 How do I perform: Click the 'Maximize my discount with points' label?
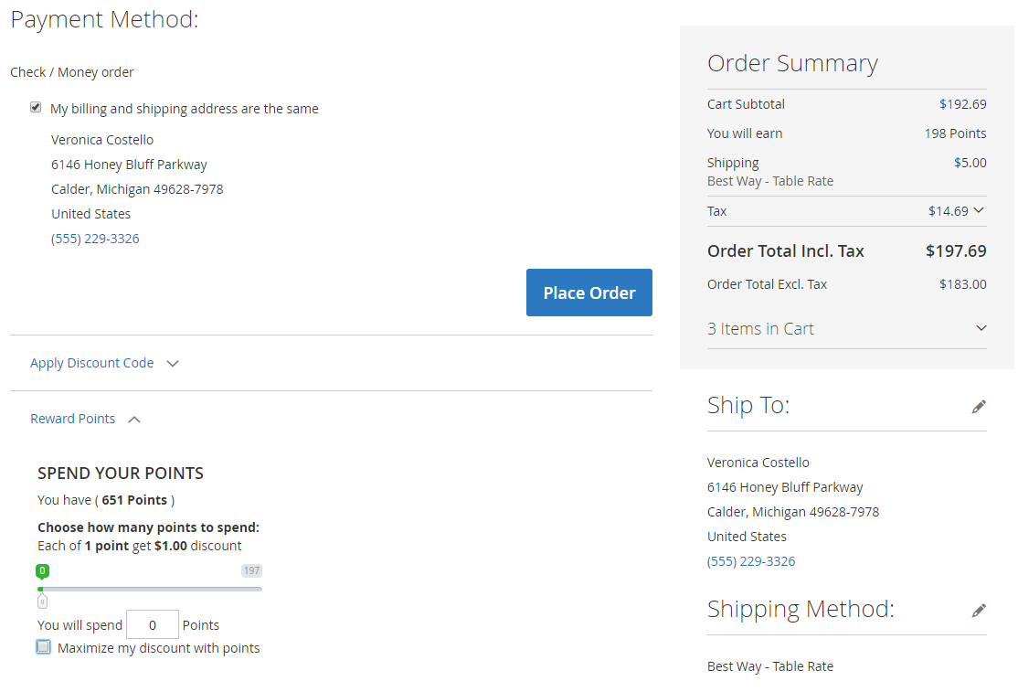click(x=158, y=648)
